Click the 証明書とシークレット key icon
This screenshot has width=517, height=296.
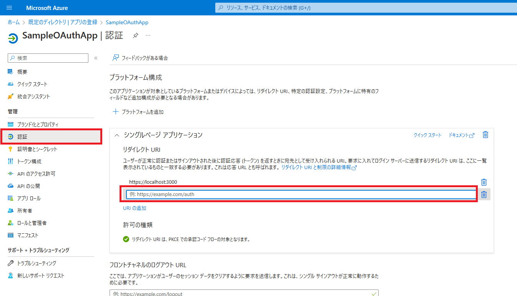tap(11, 149)
